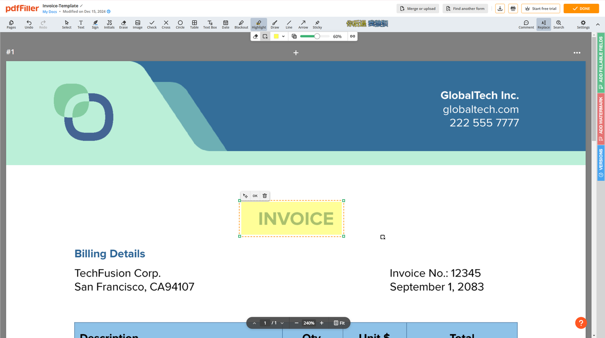Delete the highlight with trash icon

tap(265, 196)
